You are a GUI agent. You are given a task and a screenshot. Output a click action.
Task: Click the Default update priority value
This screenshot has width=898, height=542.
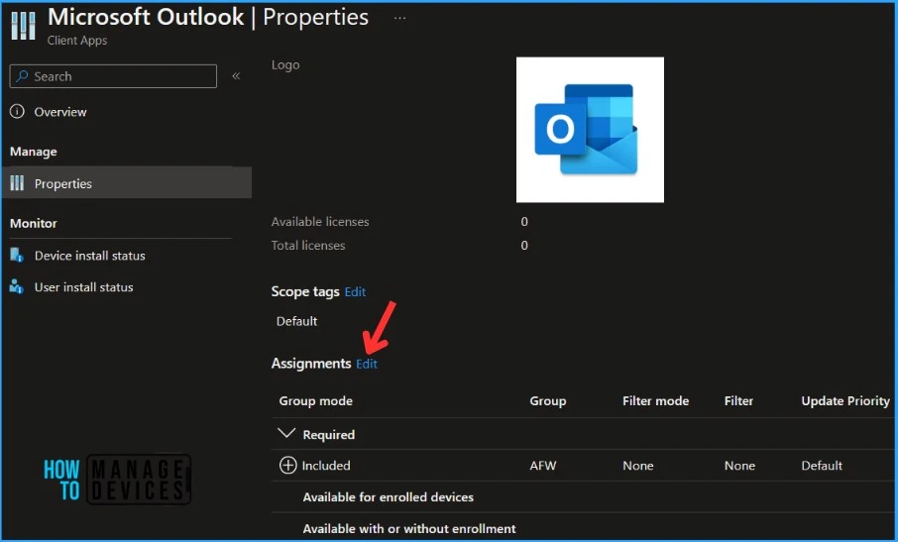coord(822,466)
